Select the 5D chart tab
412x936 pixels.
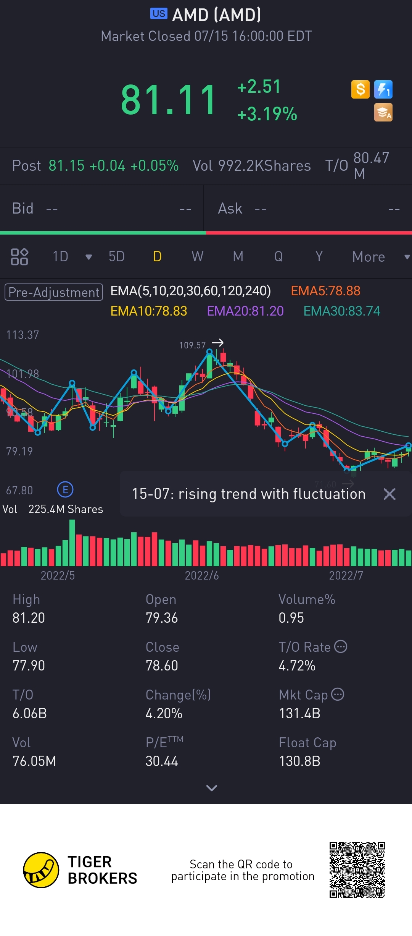tap(117, 257)
